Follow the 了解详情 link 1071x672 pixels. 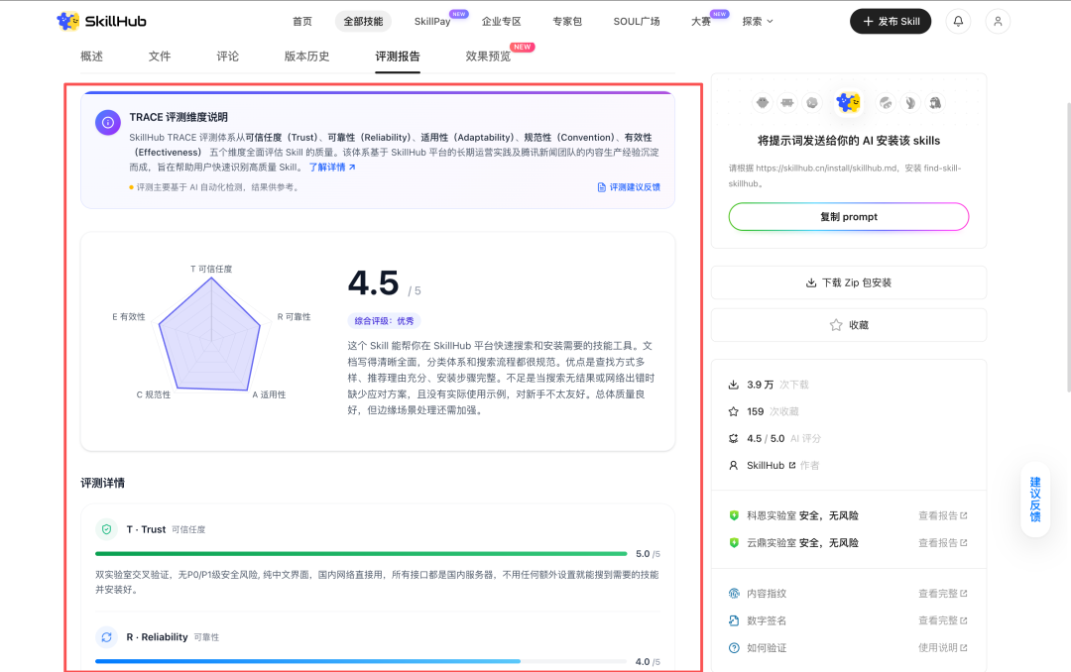tap(332, 168)
